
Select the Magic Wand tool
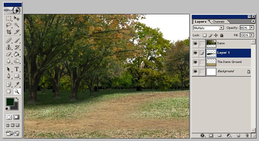point(17,25)
